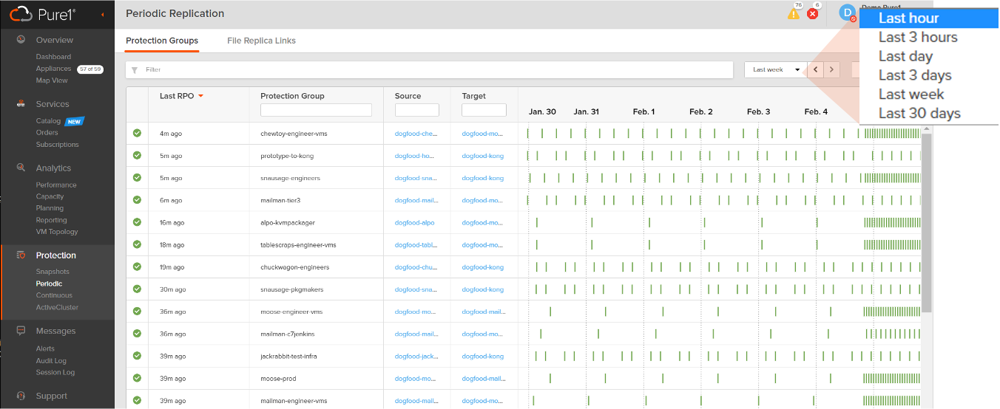The image size is (1000, 409).
Task: Click the Support headset icon
Action: pyautogui.click(x=21, y=396)
